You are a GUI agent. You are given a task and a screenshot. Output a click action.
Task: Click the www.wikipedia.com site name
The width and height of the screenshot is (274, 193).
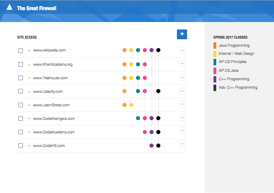point(49,50)
